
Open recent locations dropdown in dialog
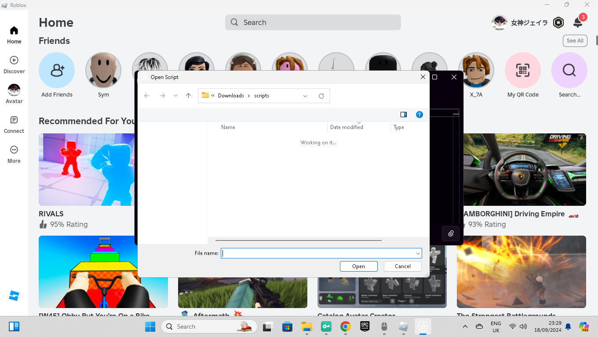coord(175,96)
